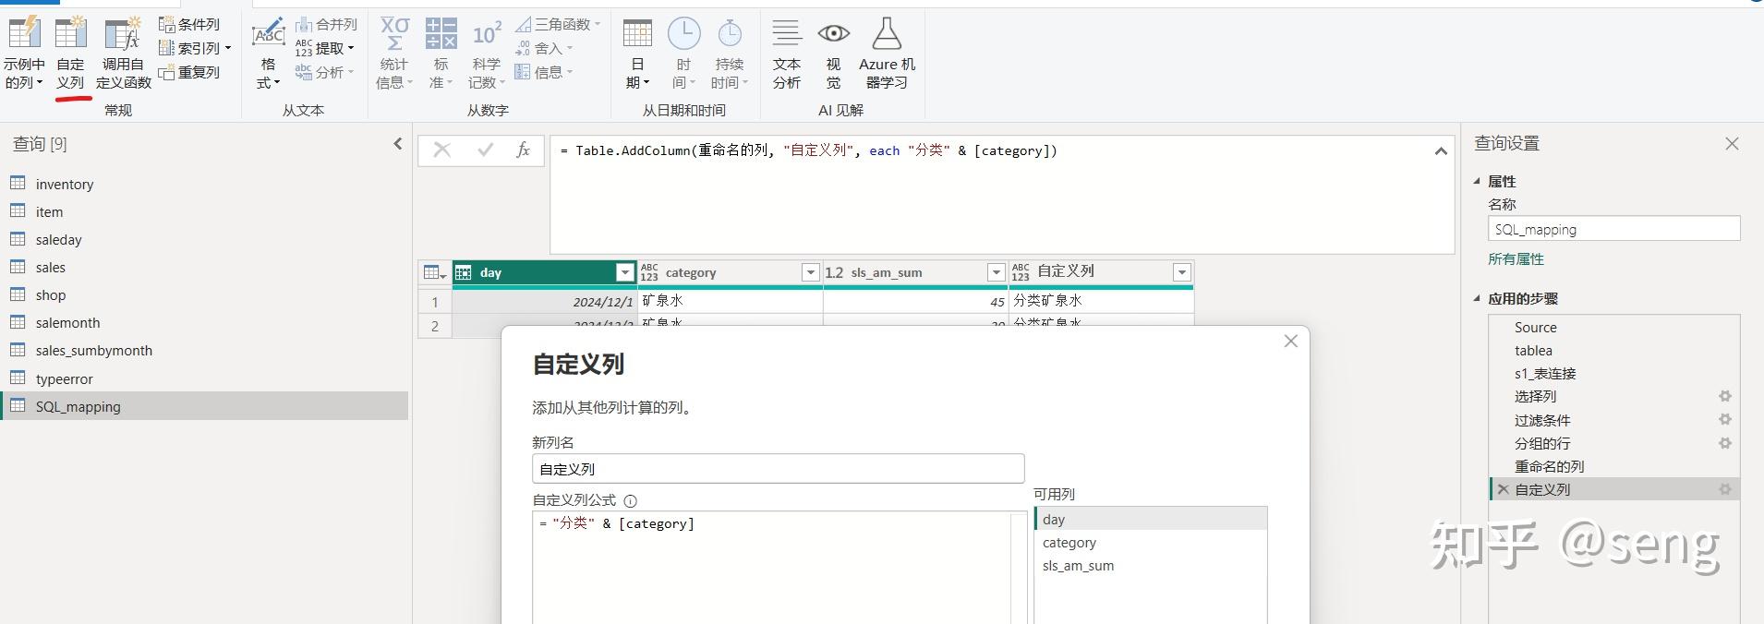The height and width of the screenshot is (624, 1764).
Task: Click the sls_am_sum column data type icon
Action: point(835,272)
